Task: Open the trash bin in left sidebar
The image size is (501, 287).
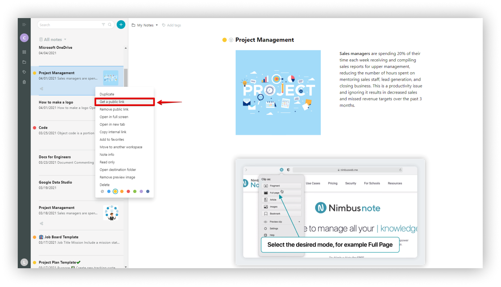Action: tap(24, 82)
